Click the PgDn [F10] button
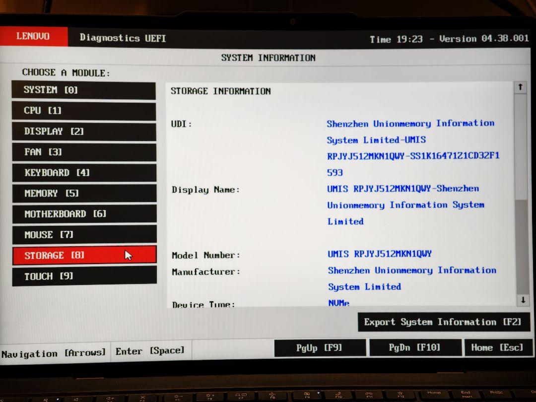Image resolution: width=536 pixels, height=402 pixels. point(415,348)
